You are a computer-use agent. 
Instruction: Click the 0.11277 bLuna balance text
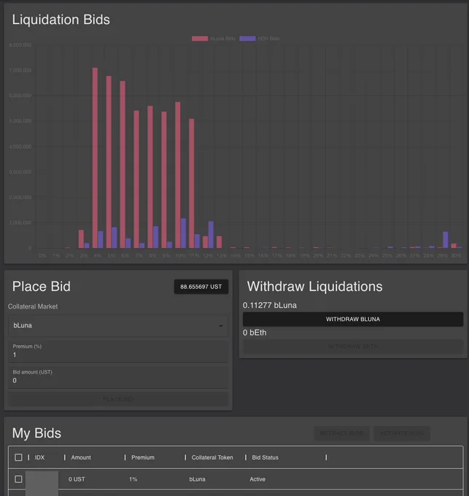(x=270, y=305)
